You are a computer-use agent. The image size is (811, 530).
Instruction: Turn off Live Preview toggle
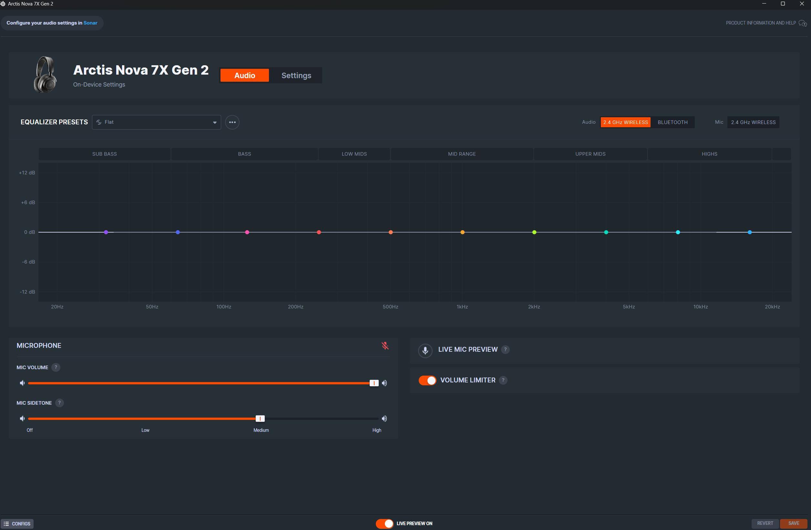385,524
